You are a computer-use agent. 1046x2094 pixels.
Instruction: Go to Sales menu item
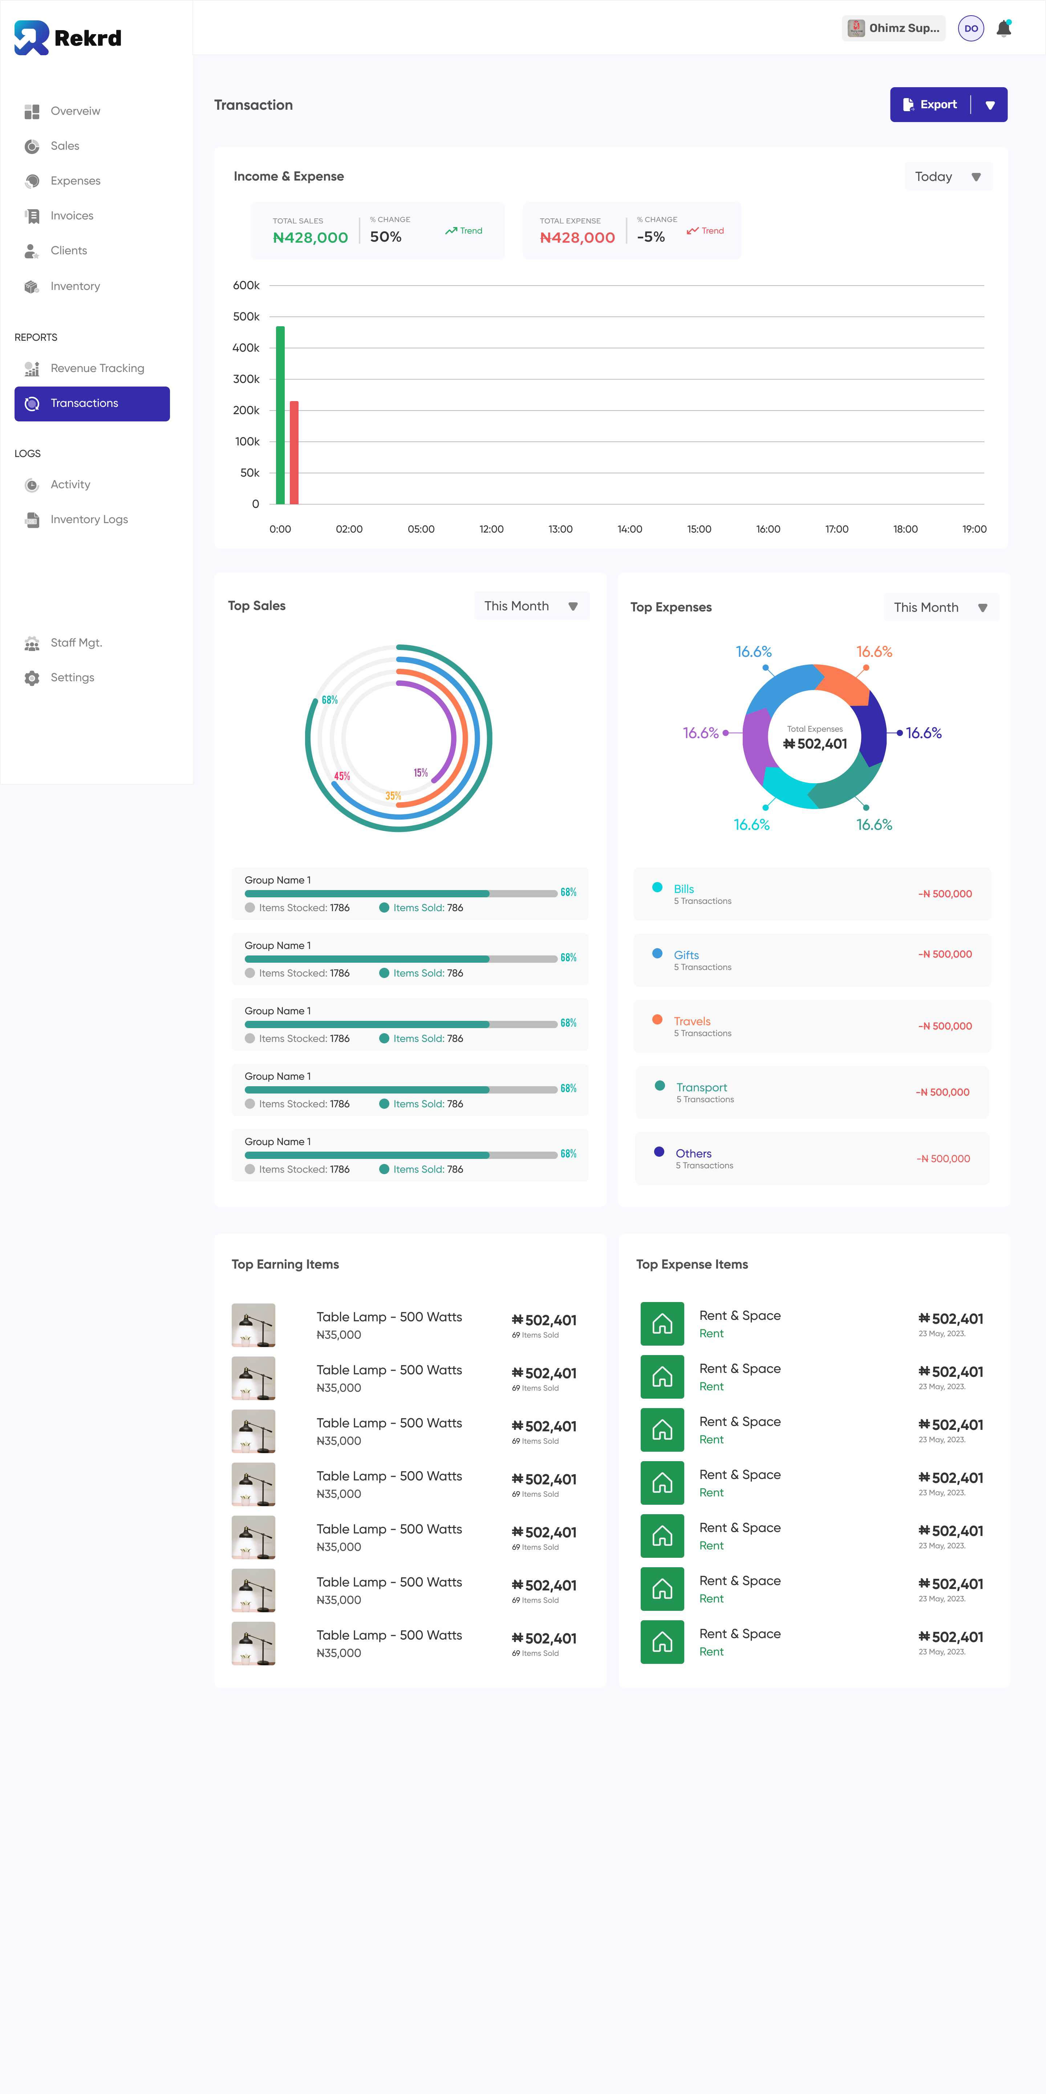[65, 146]
